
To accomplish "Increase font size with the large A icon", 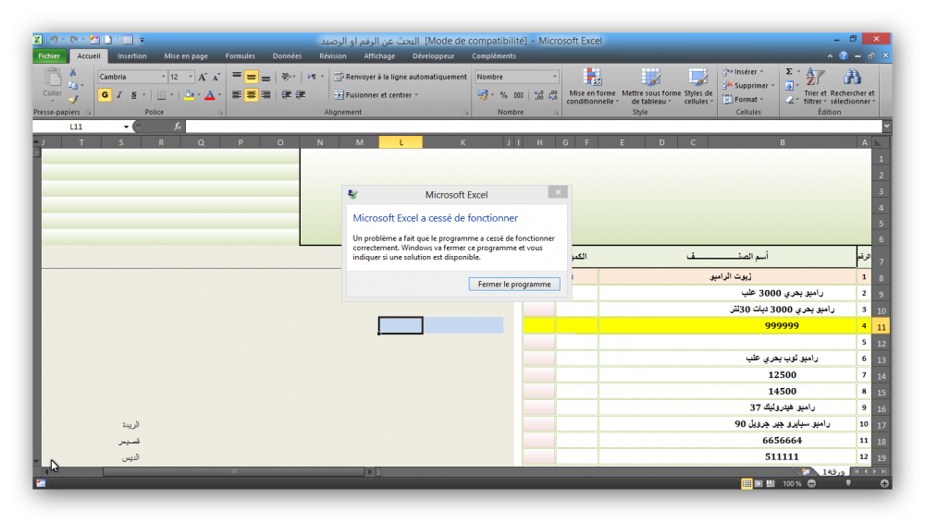I will tap(203, 78).
